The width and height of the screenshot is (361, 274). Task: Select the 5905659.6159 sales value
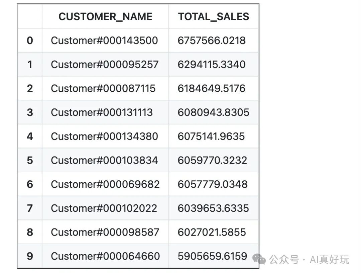[x=213, y=256]
